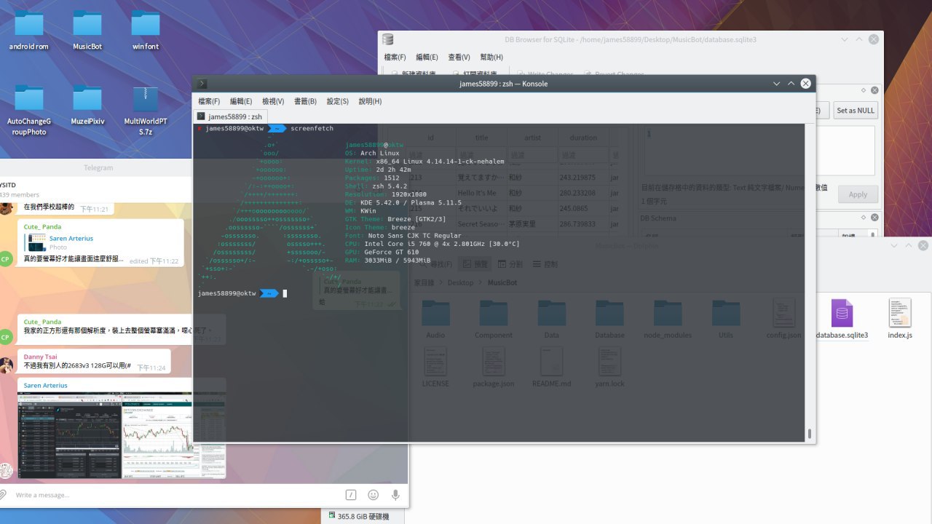Open Konsole 編輯(E) menu
The width and height of the screenshot is (932, 524).
[241, 101]
